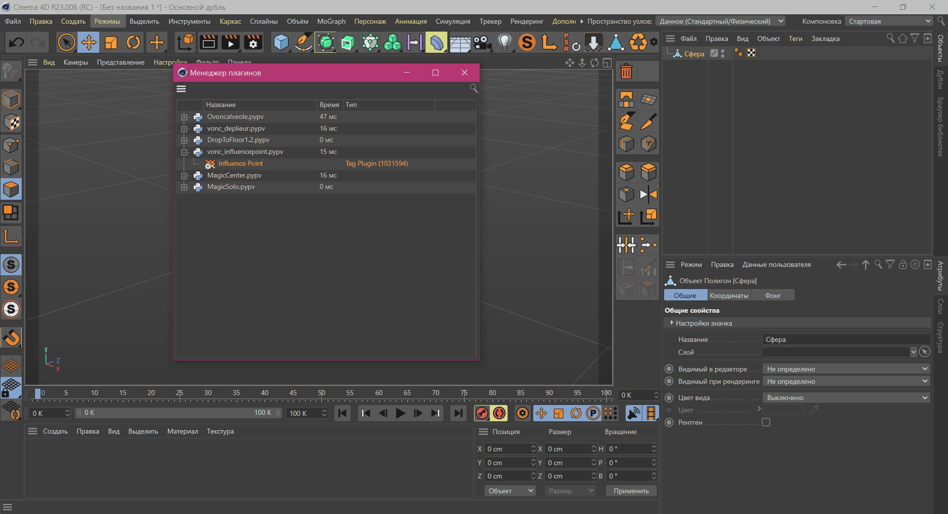Add a Camera object
Viewport: 948px width, 514px height.
click(x=482, y=42)
